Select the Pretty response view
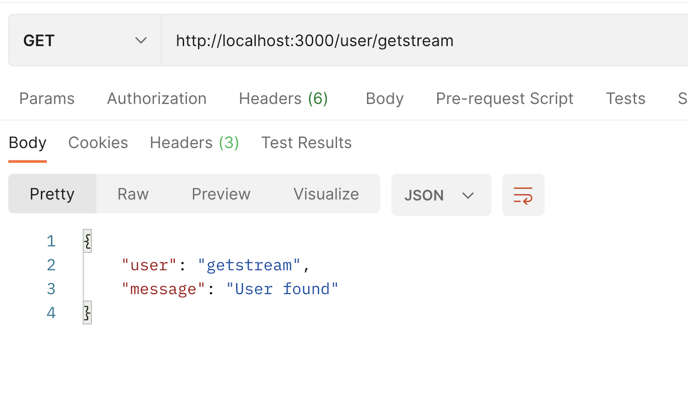The height and width of the screenshot is (409, 688). click(x=52, y=194)
